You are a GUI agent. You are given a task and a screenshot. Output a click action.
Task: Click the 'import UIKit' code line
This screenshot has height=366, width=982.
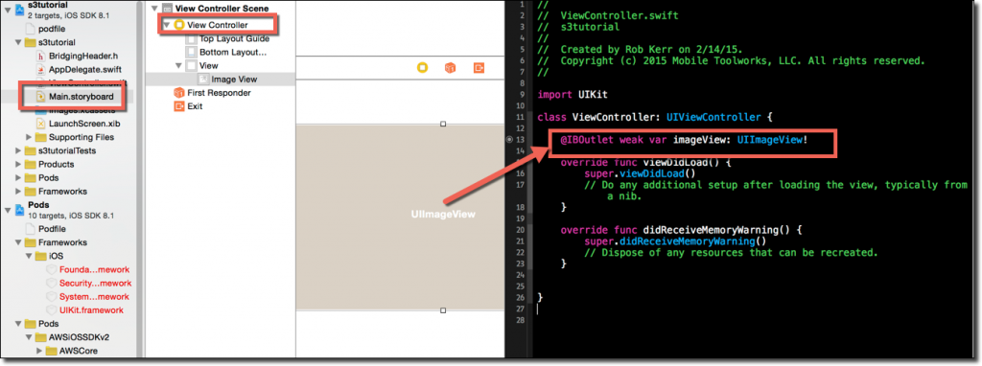(573, 95)
